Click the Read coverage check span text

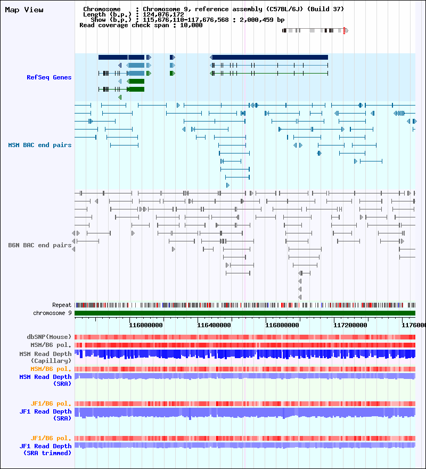point(141,25)
